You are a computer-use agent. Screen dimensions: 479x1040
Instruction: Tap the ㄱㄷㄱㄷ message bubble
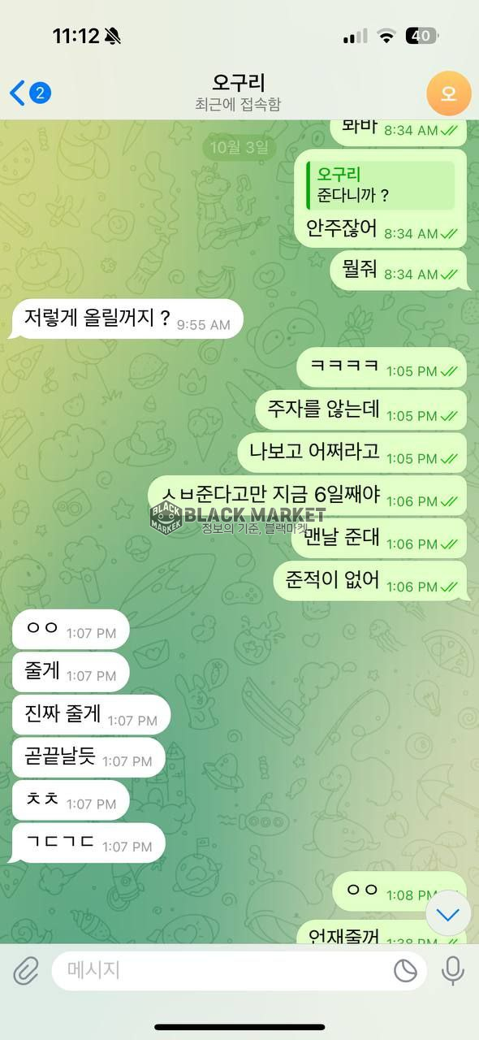coord(87,843)
